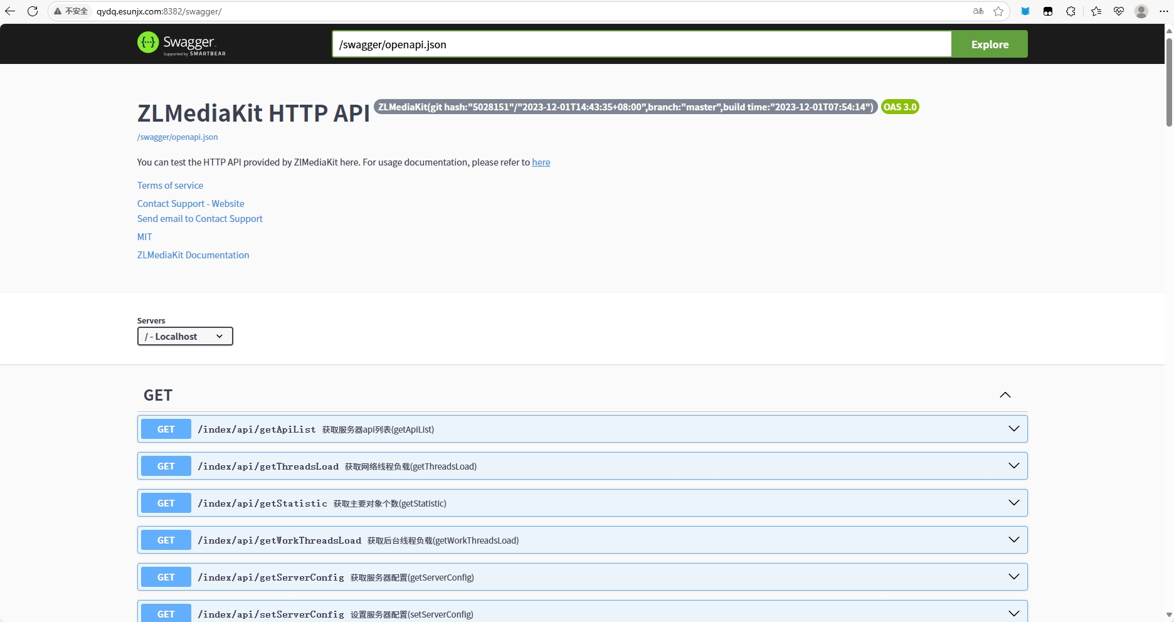1174x622 pixels.
Task: Expand the getStatistic endpoint chevron
Action: point(1013,503)
